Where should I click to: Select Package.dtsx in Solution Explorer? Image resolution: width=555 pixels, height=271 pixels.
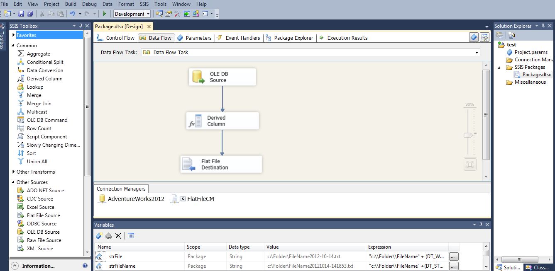pos(533,75)
